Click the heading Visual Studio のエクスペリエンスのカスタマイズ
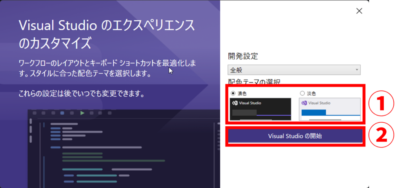Screen dimensions: 408x188 [x=107, y=34]
